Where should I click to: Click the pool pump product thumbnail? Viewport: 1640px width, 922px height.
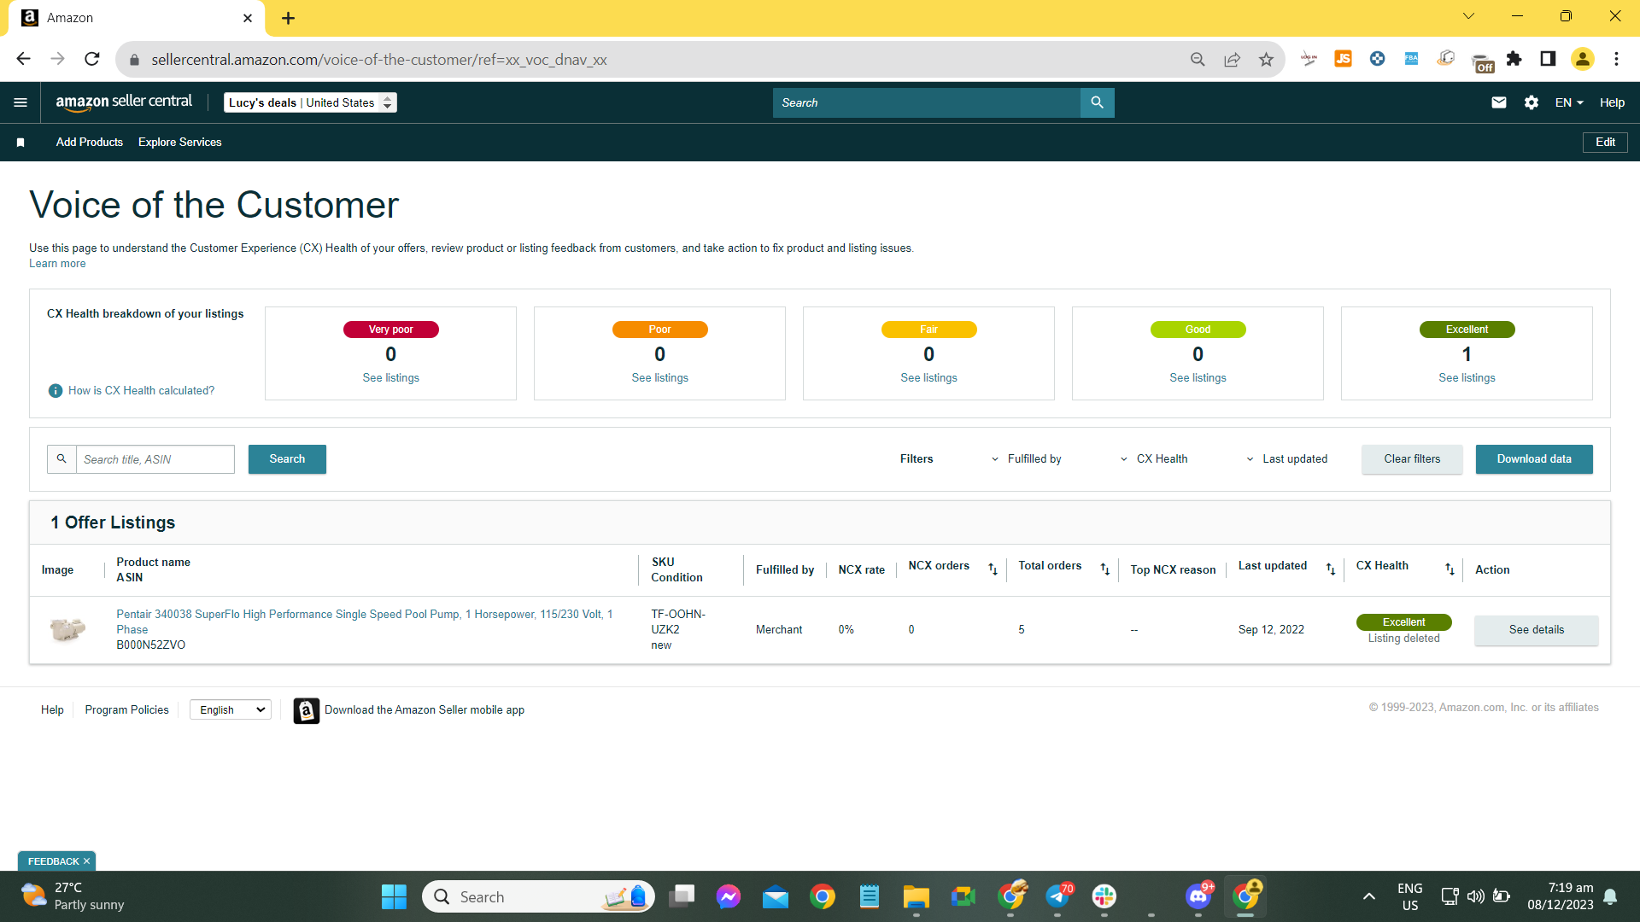tap(67, 630)
